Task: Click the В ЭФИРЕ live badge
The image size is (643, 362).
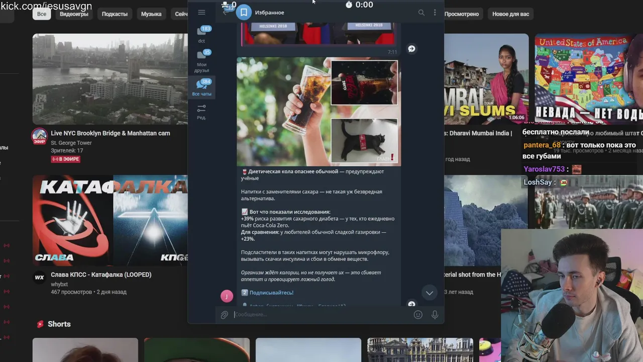Action: point(65,159)
